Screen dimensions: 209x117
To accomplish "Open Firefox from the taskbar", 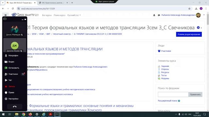I will coord(30,114).
